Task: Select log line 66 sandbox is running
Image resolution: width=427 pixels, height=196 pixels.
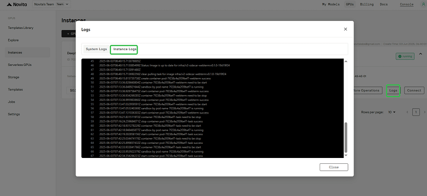Action: tap(151, 152)
